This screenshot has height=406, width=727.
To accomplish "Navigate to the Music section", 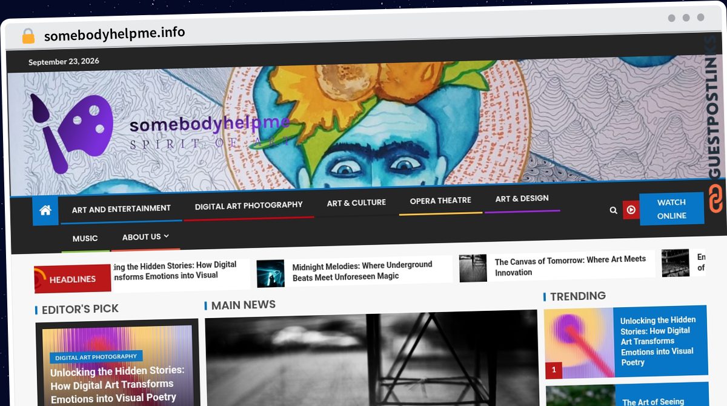I will point(85,239).
